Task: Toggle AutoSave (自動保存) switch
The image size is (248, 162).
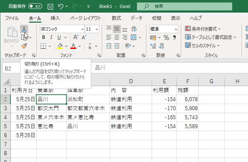Action: click(x=35, y=6)
